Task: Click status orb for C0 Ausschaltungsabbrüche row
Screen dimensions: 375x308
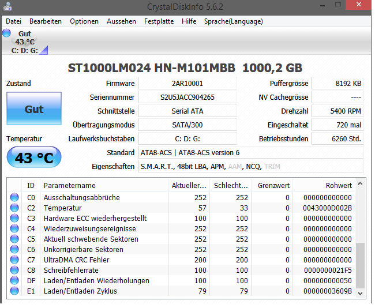Action: [x=14, y=197]
